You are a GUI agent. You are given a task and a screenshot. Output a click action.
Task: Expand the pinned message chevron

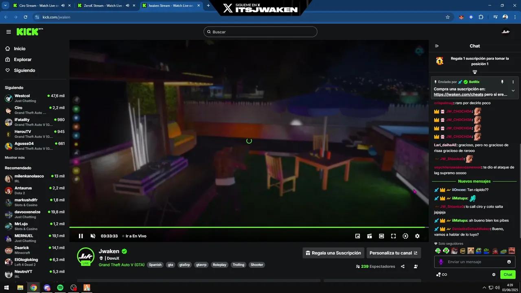(x=513, y=91)
